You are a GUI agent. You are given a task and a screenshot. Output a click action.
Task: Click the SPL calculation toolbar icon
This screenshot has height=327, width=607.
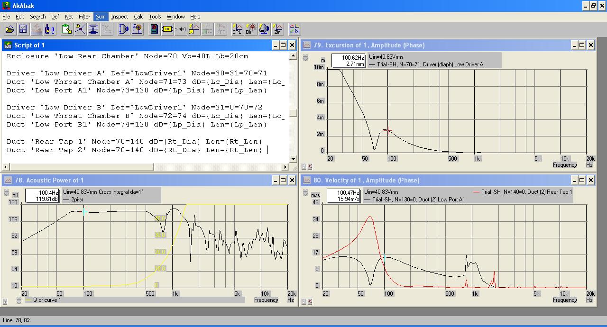[x=237, y=29]
